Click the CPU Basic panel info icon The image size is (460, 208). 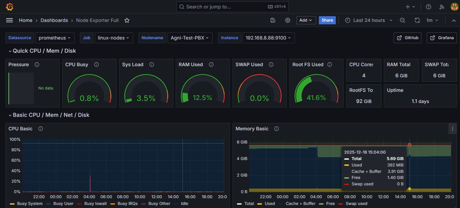point(41,129)
